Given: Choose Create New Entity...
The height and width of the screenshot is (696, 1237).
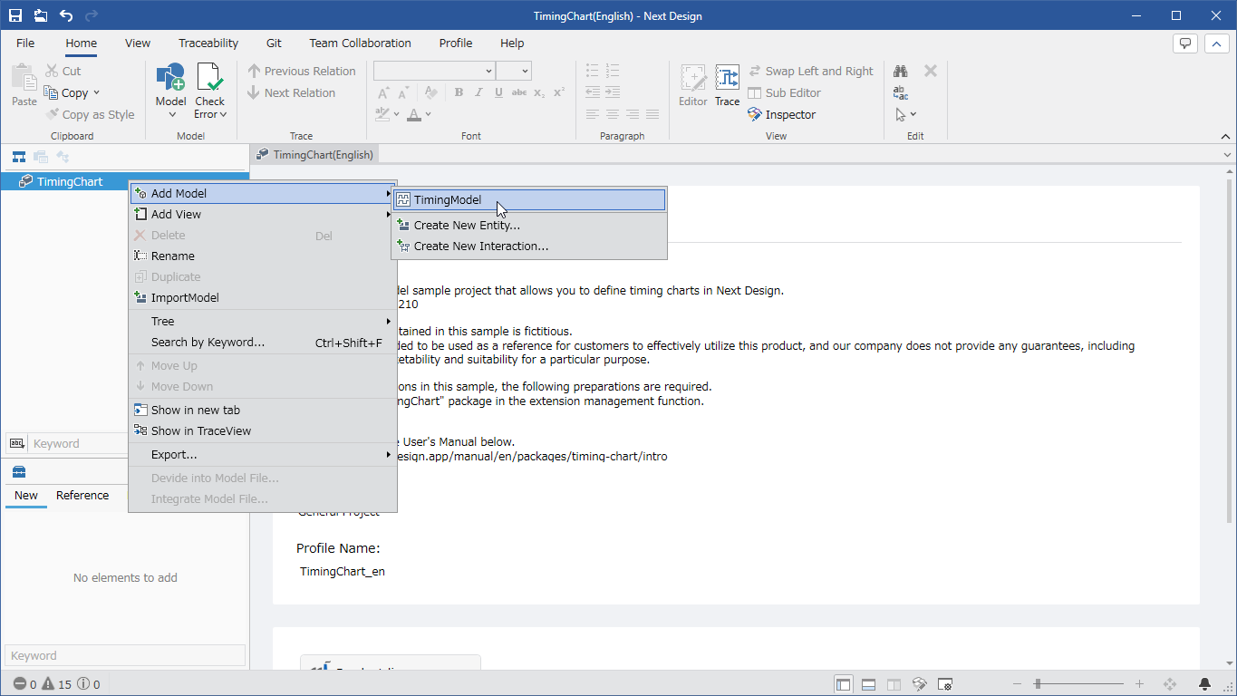Looking at the screenshot, I should [529, 225].
